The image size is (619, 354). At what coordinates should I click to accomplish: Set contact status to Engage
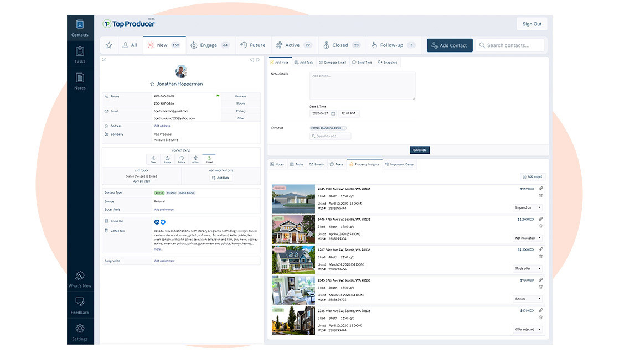click(167, 159)
